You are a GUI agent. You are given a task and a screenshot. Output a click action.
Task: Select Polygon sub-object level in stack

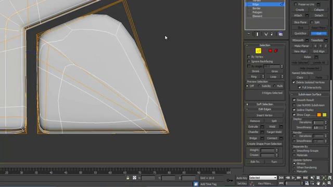point(257,12)
